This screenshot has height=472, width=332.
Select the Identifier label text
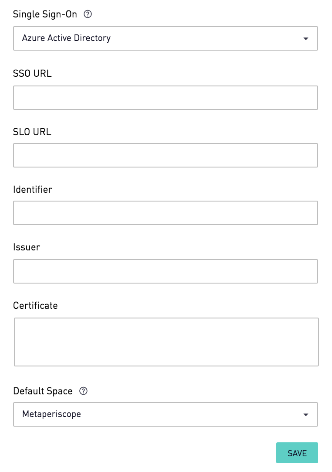click(x=33, y=190)
